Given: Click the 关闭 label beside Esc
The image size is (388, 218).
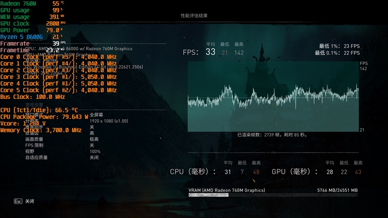Looking at the screenshot, I should pos(30,201).
